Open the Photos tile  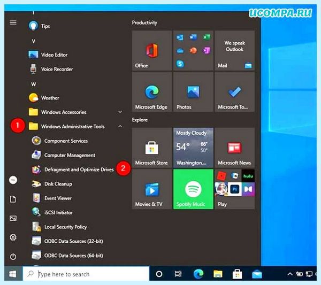tap(193, 92)
